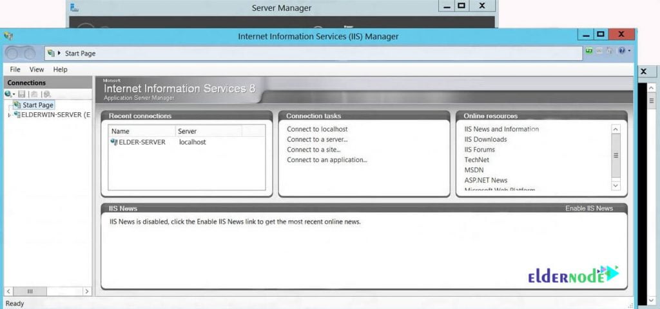
Task: Click the background window scroll up arrow
Action: (652, 88)
